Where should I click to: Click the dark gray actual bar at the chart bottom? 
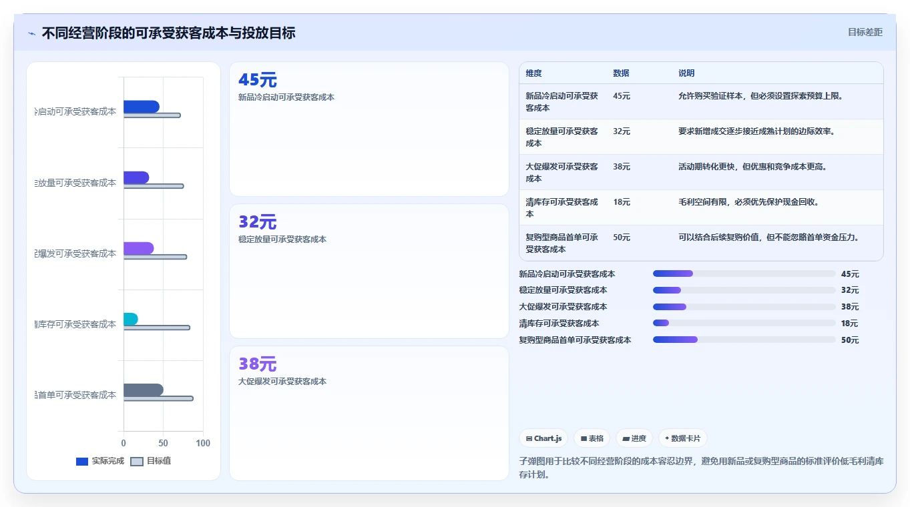(144, 390)
